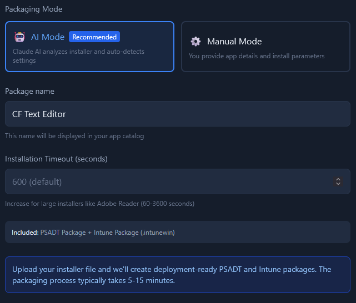Click the Included PSADT Package info box
The image size is (356, 303).
pyautogui.click(x=178, y=232)
